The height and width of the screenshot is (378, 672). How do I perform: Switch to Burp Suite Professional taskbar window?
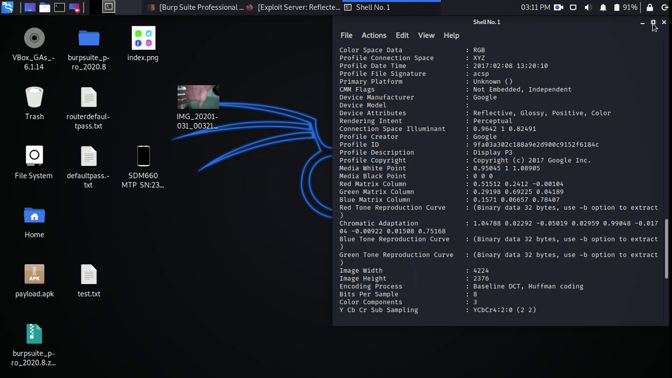click(x=196, y=7)
